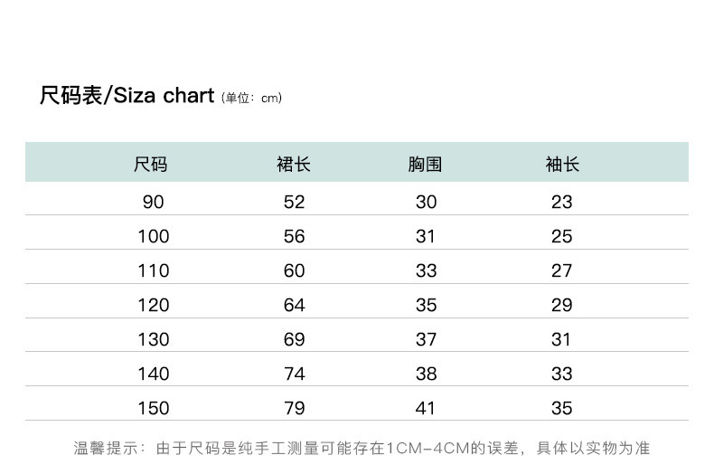Click the 温馨提示 note below the table
The width and height of the screenshot is (714, 474).
pos(362,448)
